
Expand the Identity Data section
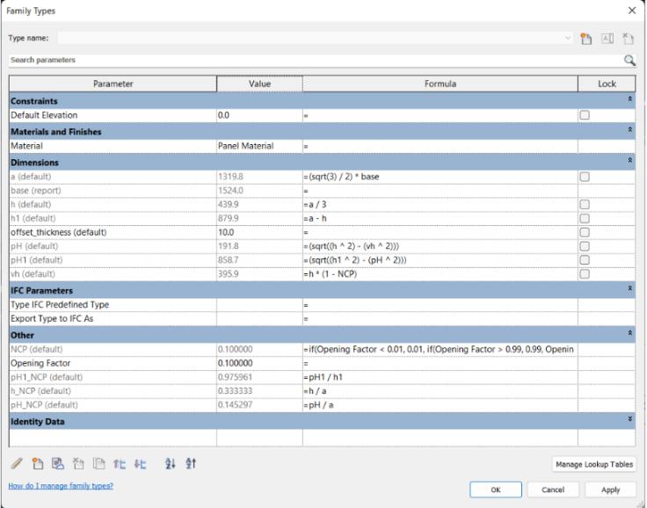coord(630,419)
